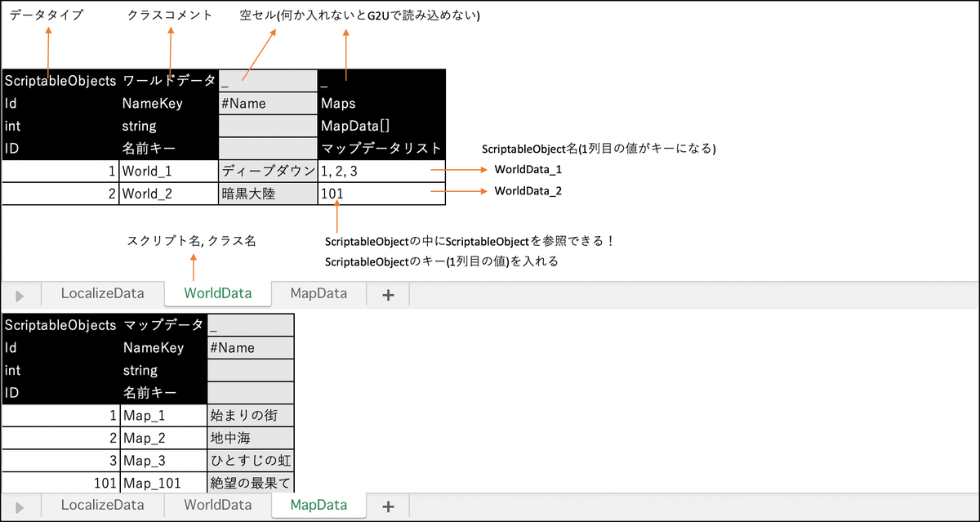
Task: Click the Maps header cell
Action: pos(381,103)
